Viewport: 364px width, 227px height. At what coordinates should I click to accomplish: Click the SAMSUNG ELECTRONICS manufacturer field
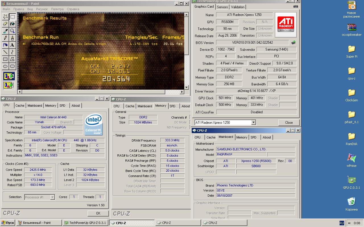coord(256,149)
